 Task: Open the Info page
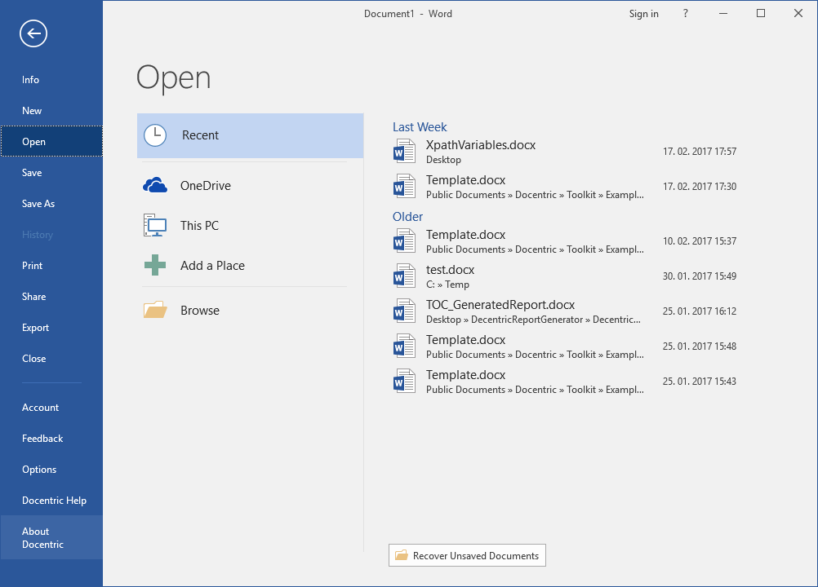[51, 80]
